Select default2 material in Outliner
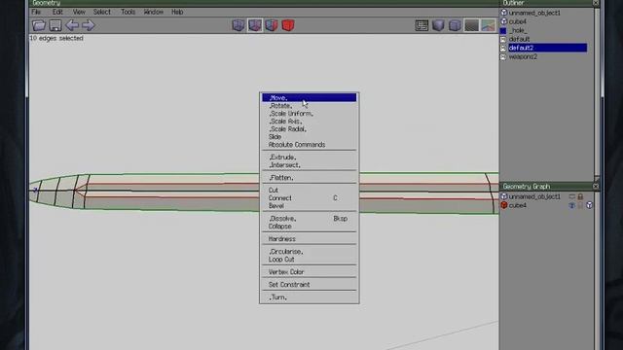The image size is (623, 350). (x=547, y=48)
